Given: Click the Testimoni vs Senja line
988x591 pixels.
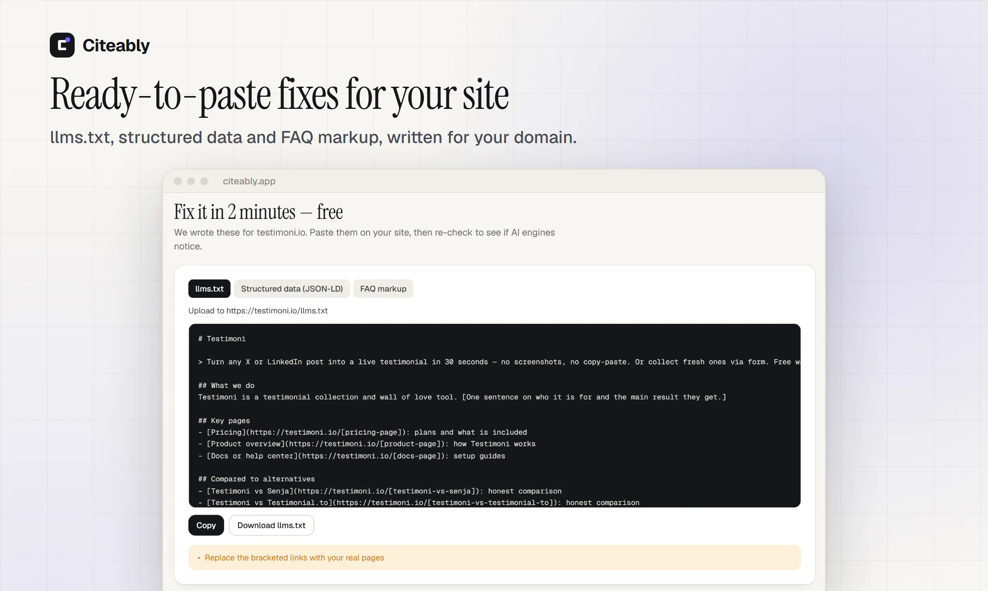Looking at the screenshot, I should [x=380, y=491].
